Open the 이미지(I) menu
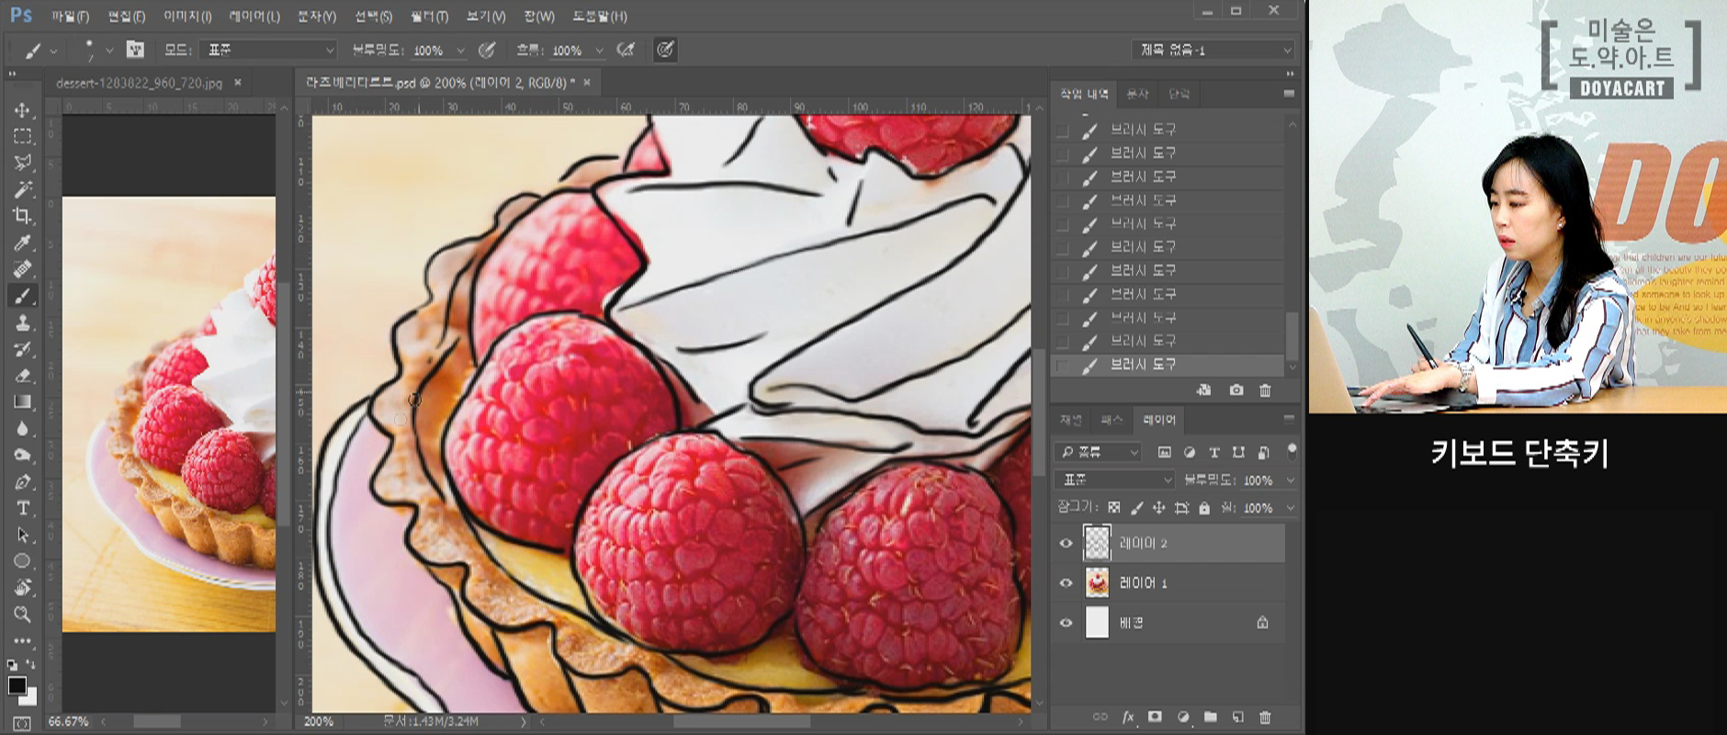1727x735 pixels. coord(187,17)
